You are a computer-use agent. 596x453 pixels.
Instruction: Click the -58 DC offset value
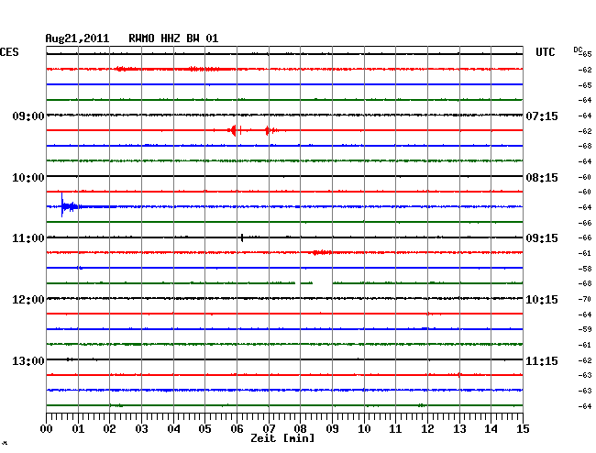tap(585, 269)
